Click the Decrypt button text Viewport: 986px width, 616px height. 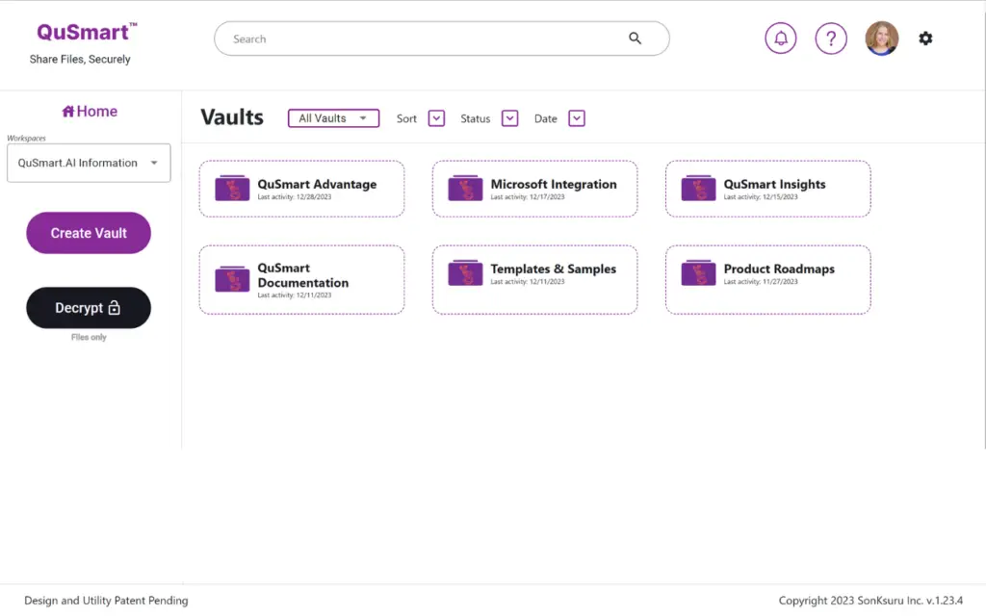(x=79, y=308)
